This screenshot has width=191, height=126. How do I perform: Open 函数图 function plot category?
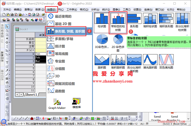click(69, 91)
